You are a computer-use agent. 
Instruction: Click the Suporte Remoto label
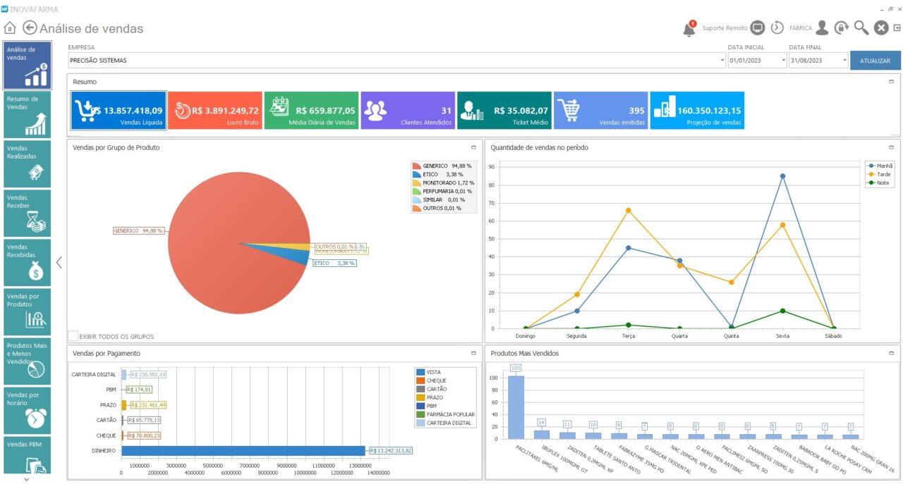tap(725, 28)
